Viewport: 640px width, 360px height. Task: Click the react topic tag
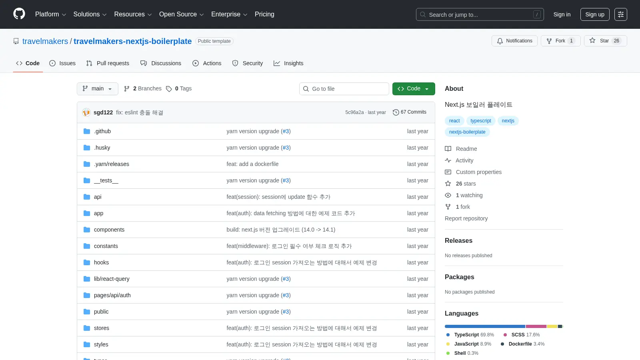coord(454,121)
